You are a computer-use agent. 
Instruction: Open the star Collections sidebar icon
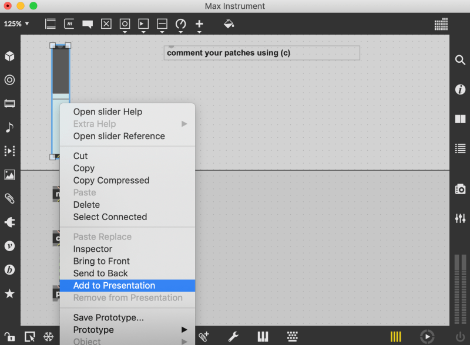[9, 293]
